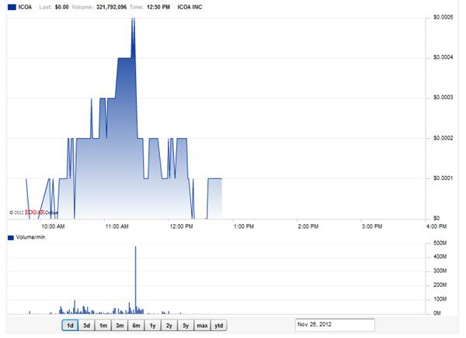Switch to the 1y chart view

click(x=153, y=326)
